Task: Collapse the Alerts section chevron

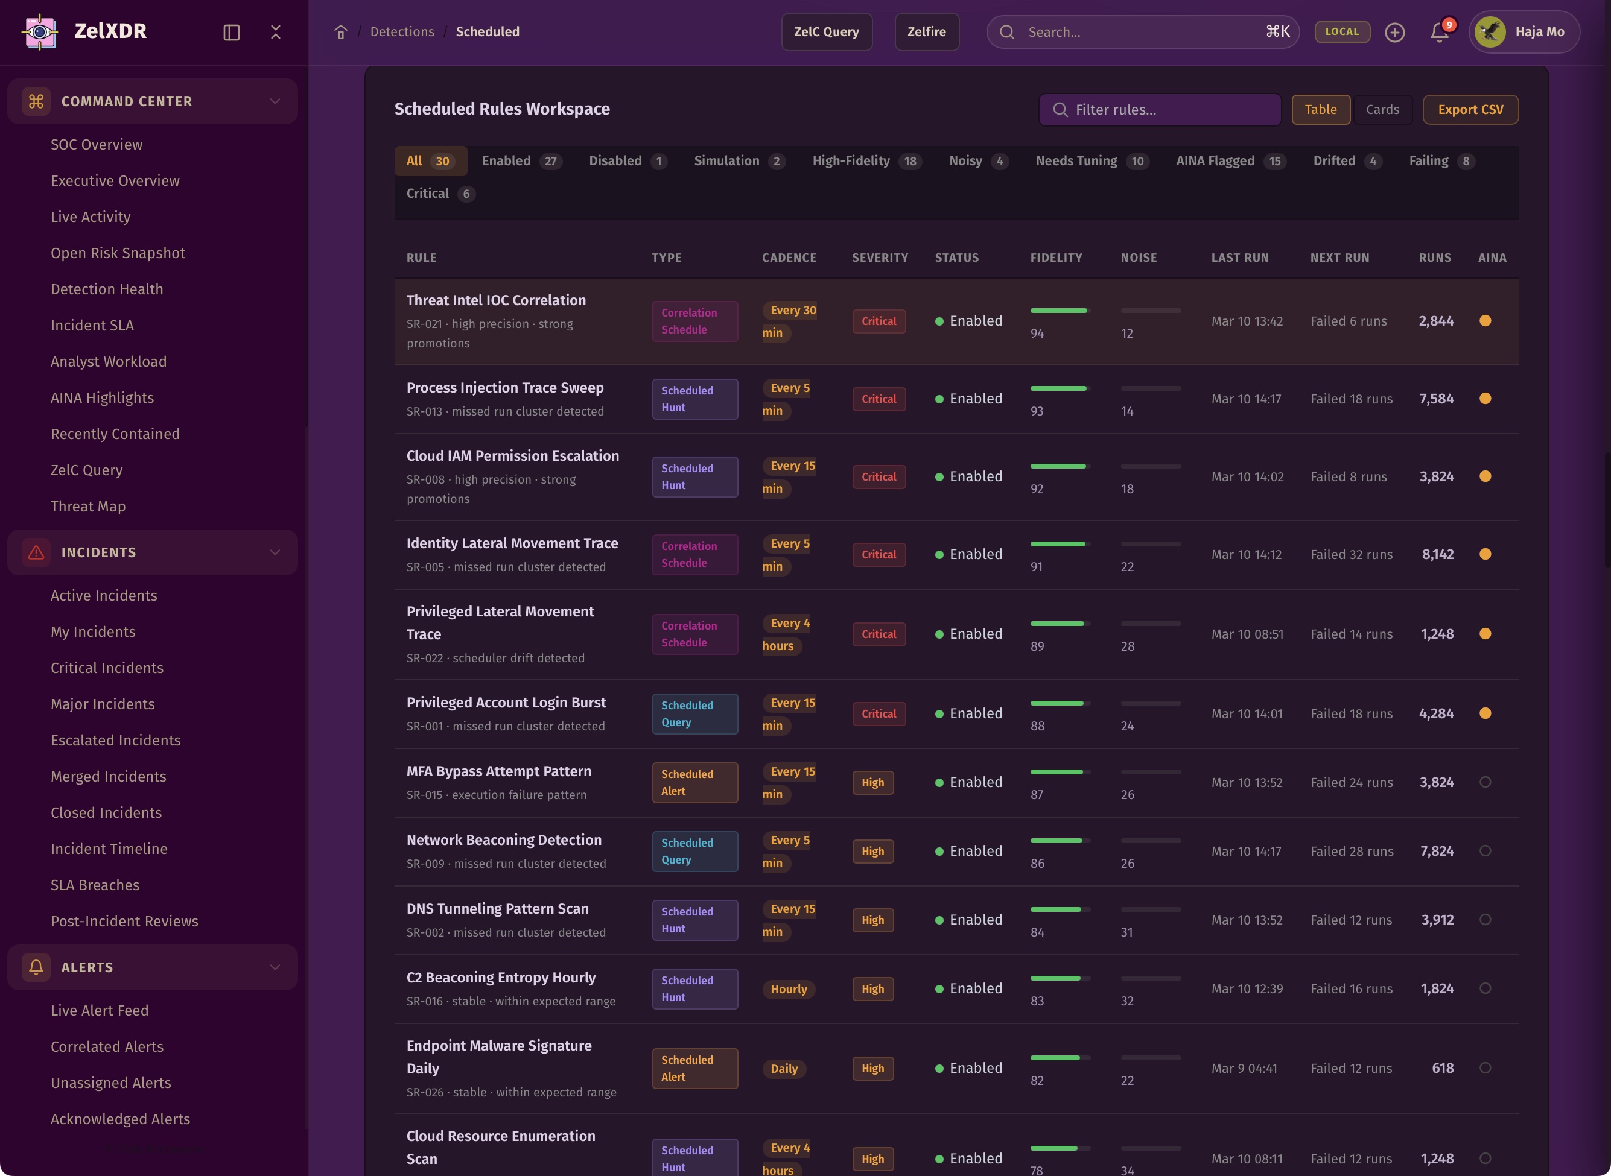Action: pyautogui.click(x=275, y=967)
